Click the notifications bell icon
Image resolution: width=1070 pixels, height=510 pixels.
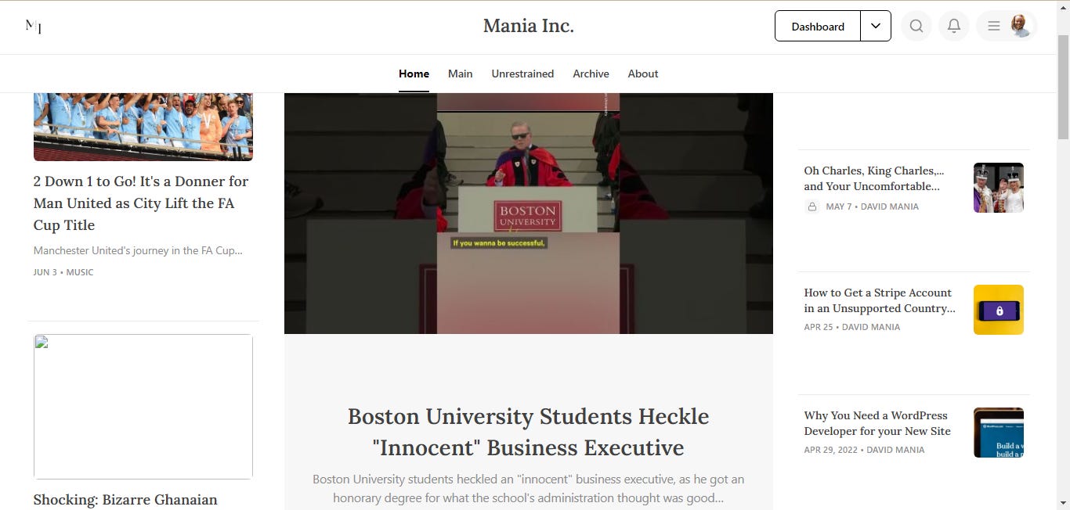pyautogui.click(x=953, y=26)
